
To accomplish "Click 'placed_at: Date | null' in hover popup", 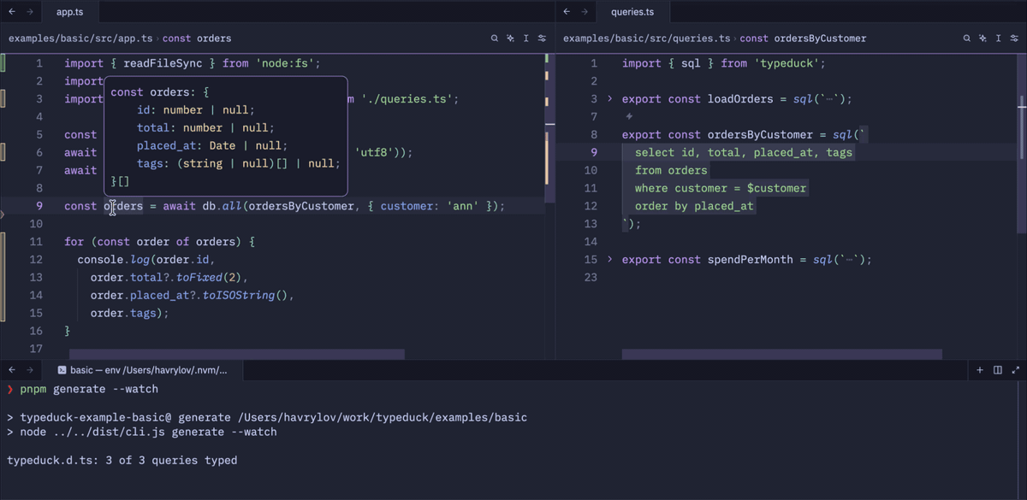I will pyautogui.click(x=212, y=145).
